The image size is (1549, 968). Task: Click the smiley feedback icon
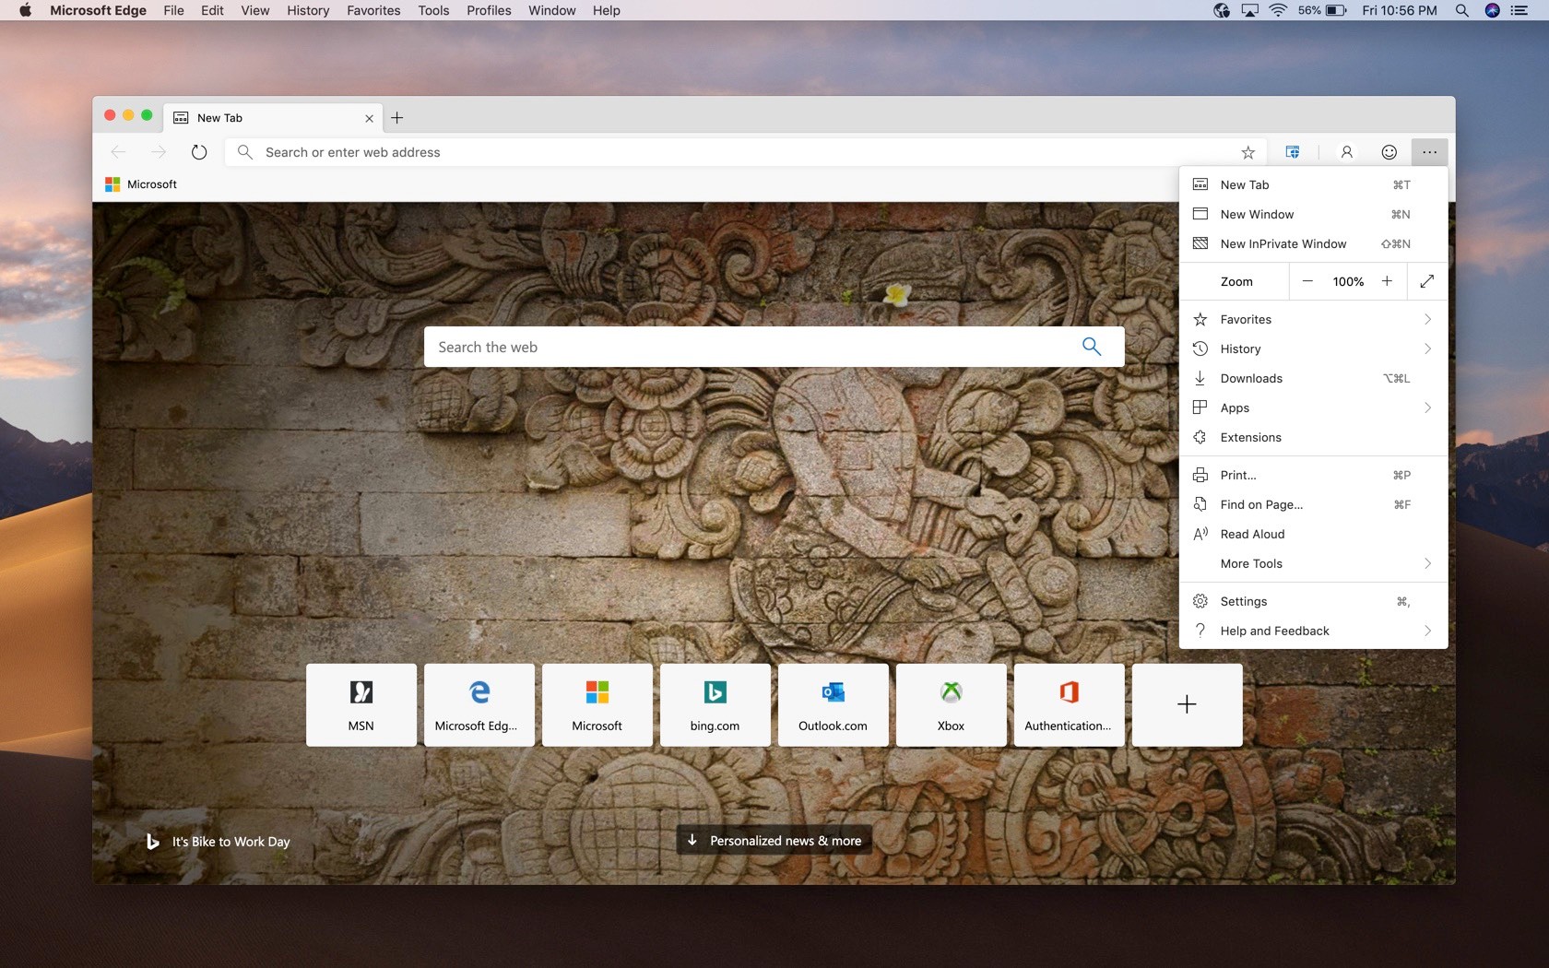[x=1389, y=153]
